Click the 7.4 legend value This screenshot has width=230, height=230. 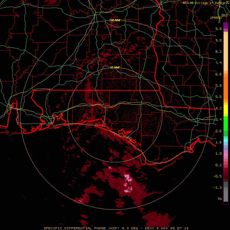point(218,63)
